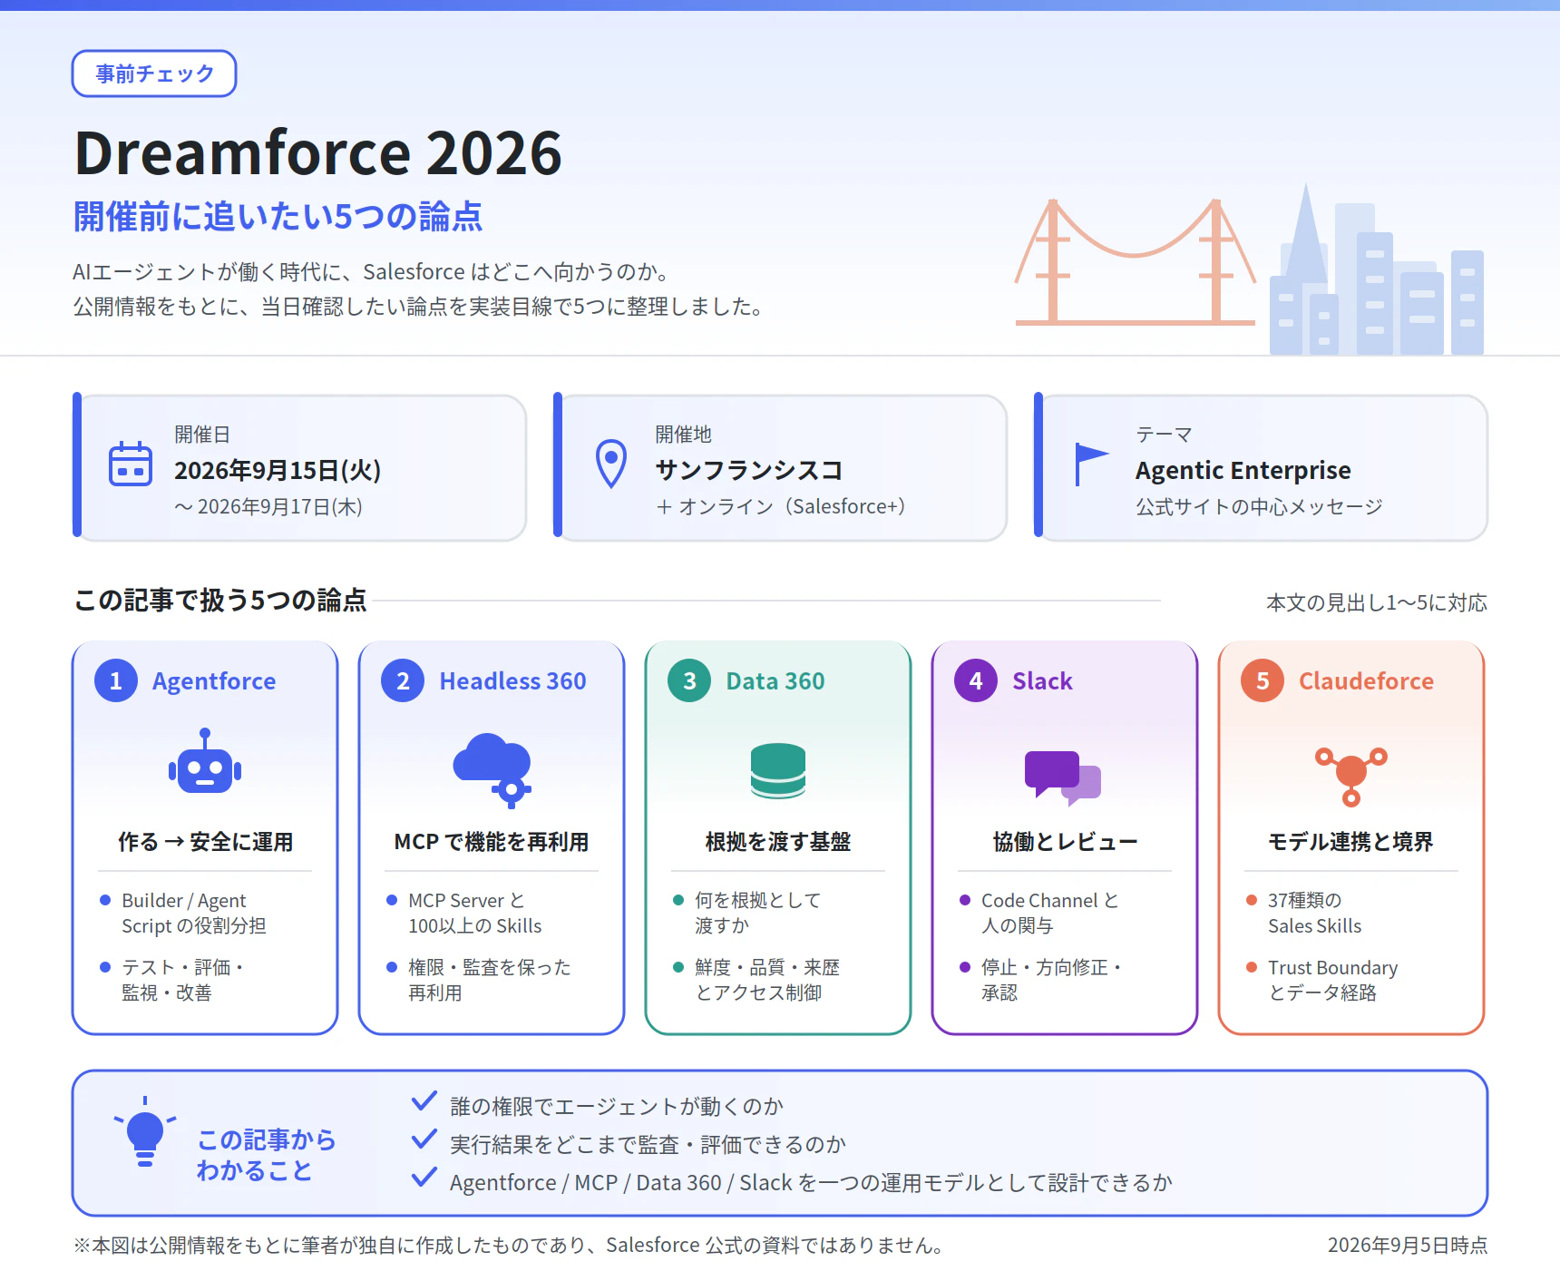Click the サンフランシスコ location text
The height and width of the screenshot is (1281, 1560).
749,470
